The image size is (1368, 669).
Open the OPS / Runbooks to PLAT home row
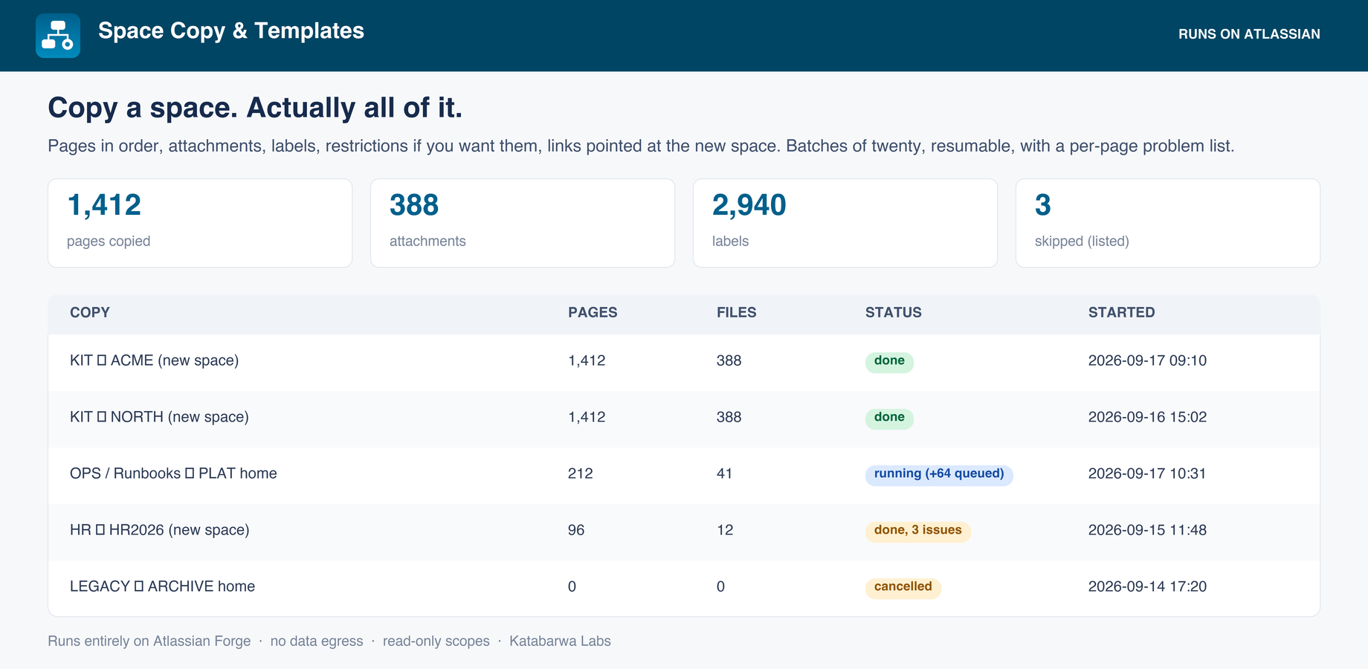(x=684, y=475)
